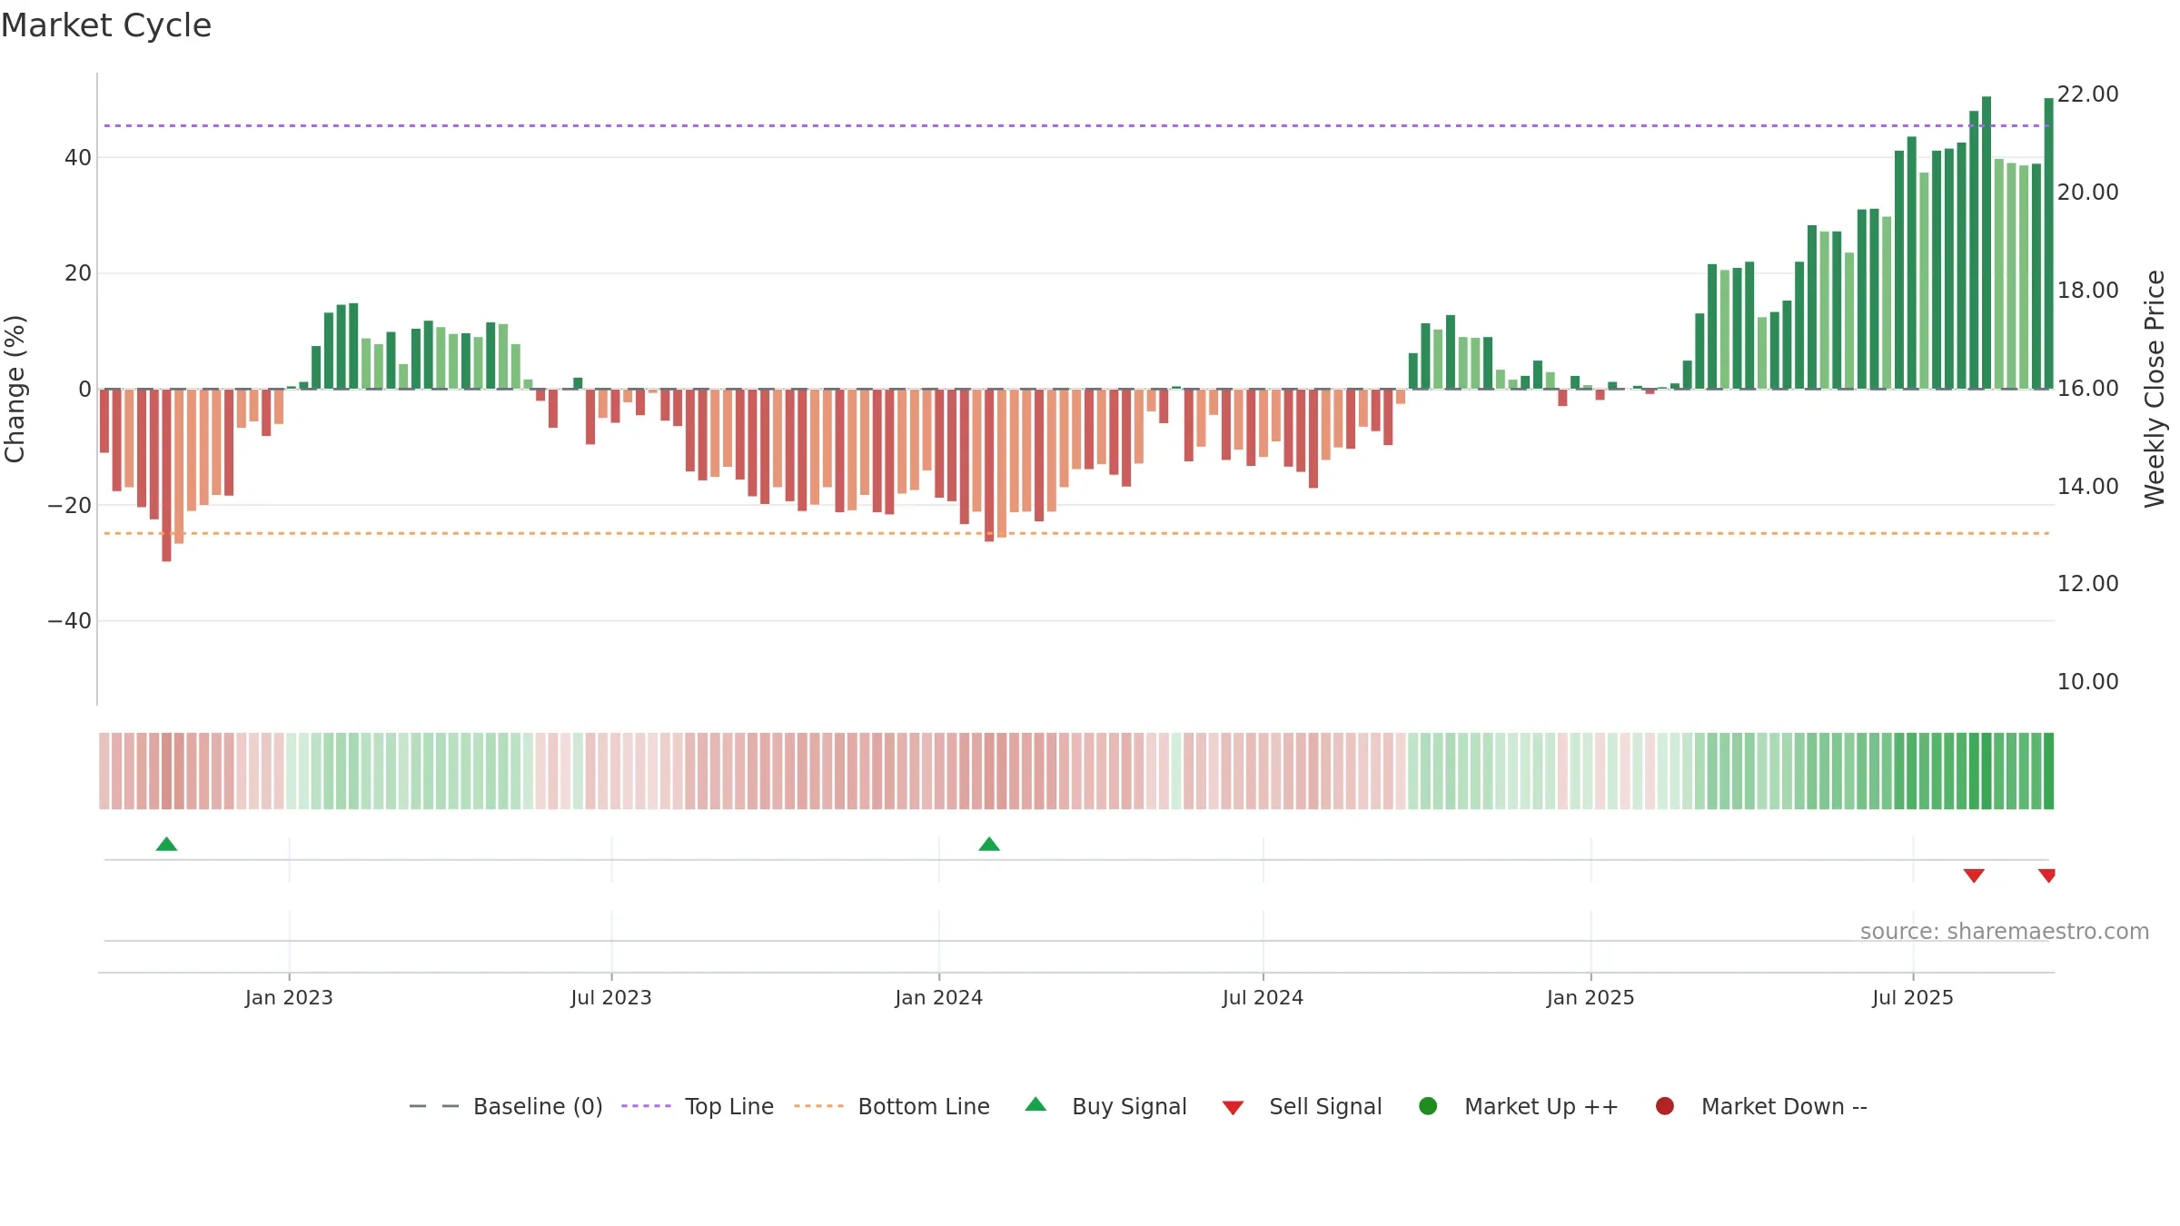
Task: Click the Weekly Close Price axis title
Action: 2155,389
